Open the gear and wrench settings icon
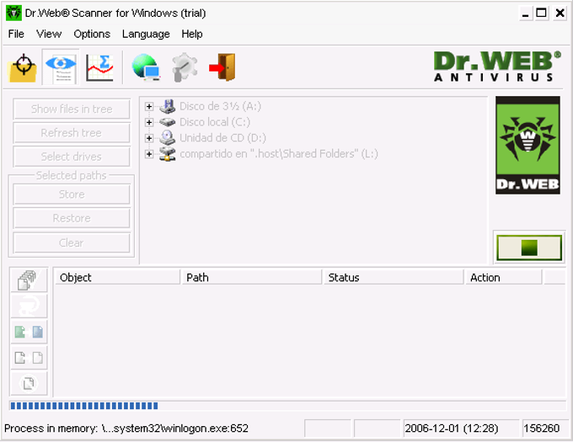The width and height of the screenshot is (573, 442). click(x=185, y=67)
